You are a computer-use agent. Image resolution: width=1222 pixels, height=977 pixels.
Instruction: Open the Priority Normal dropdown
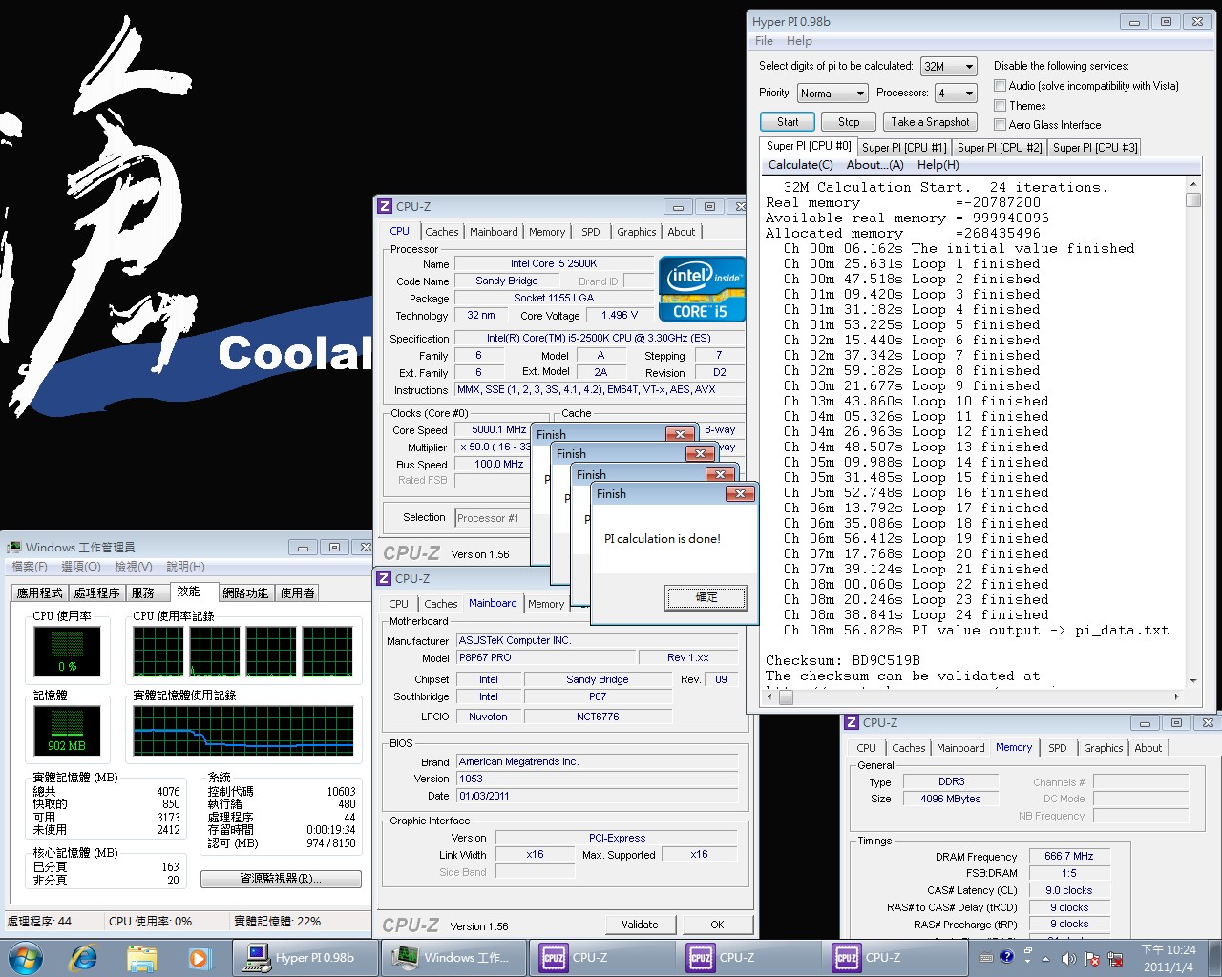[832, 93]
